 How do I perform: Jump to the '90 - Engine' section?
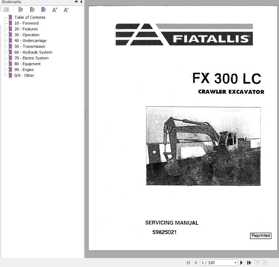click(24, 69)
